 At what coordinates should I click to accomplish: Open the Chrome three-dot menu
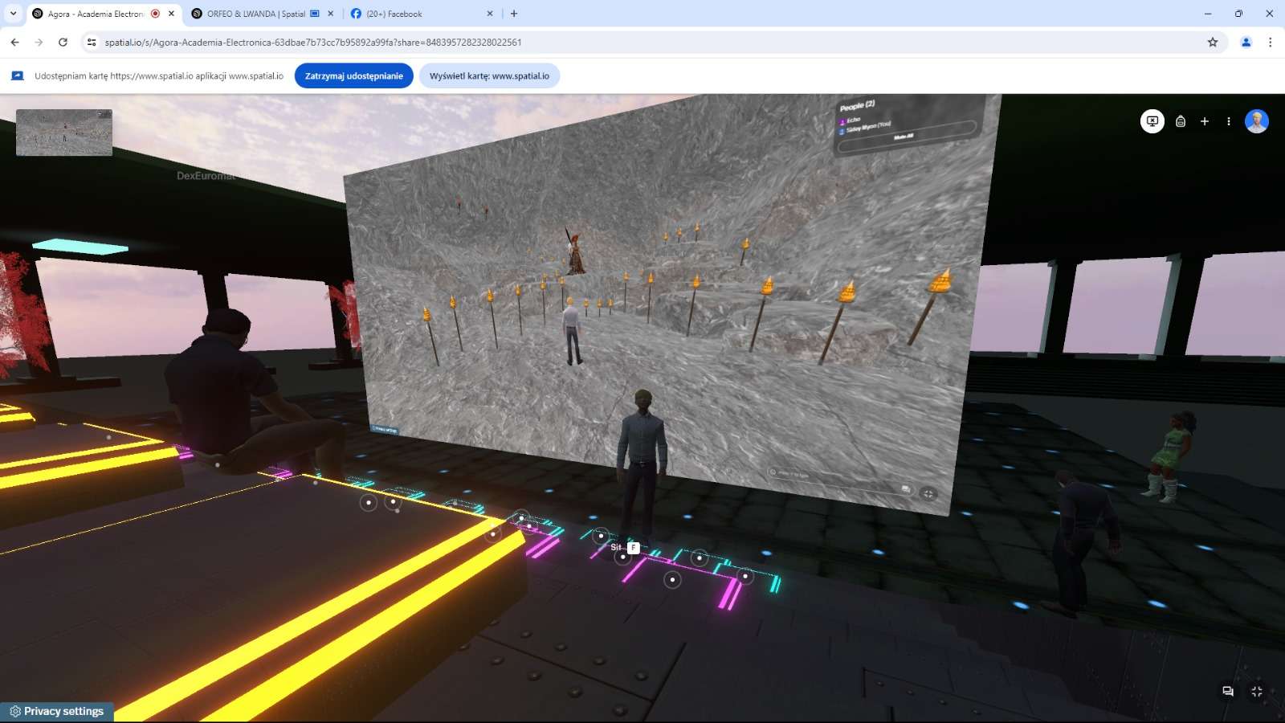click(1270, 43)
